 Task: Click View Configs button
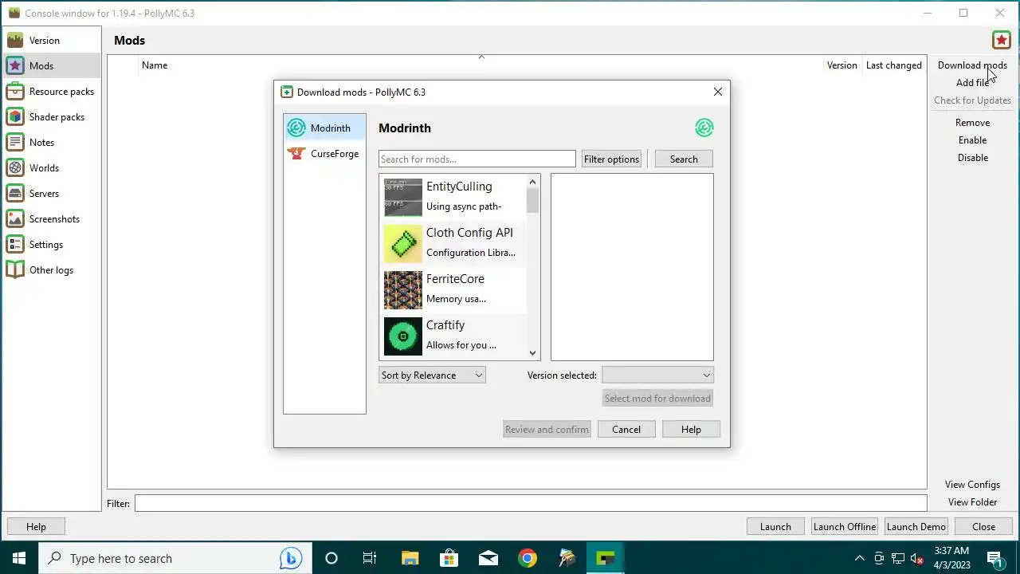972,485
